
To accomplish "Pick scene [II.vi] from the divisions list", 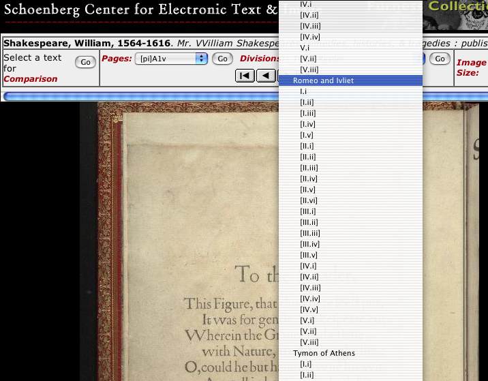I will pos(308,200).
